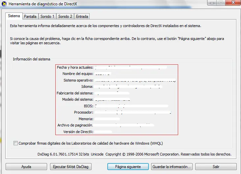Click the Ayuda button
This screenshot has width=241, height=174.
coord(26,167)
